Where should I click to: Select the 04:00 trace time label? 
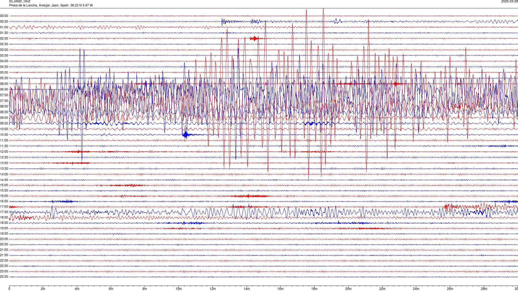(x=4, y=61)
